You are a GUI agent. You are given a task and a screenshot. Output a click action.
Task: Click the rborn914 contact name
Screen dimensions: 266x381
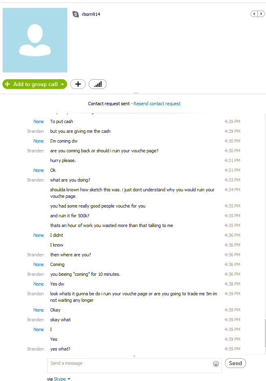(91, 14)
